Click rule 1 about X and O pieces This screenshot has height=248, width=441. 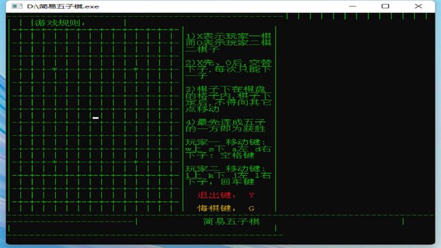coord(228,43)
